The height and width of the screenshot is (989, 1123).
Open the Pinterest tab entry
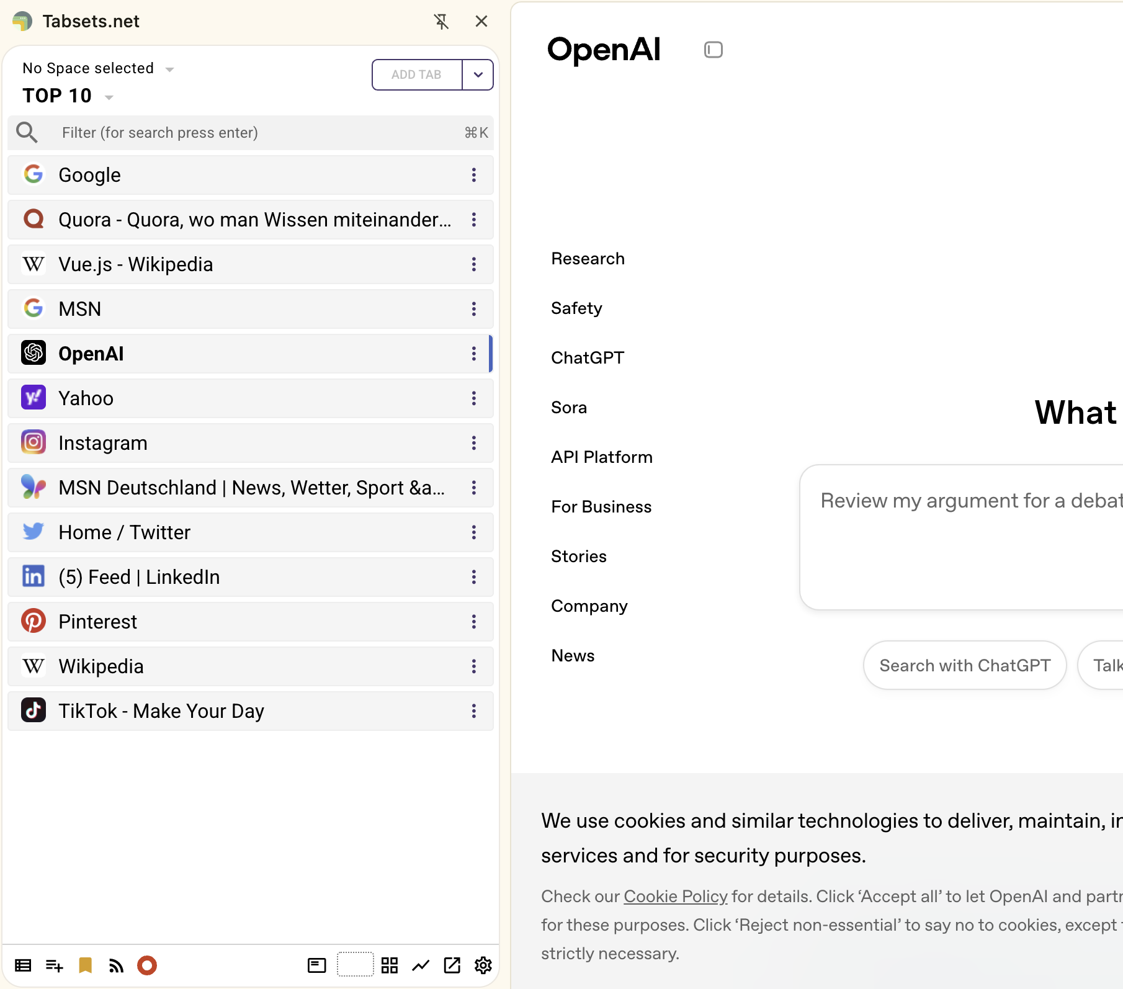click(251, 622)
